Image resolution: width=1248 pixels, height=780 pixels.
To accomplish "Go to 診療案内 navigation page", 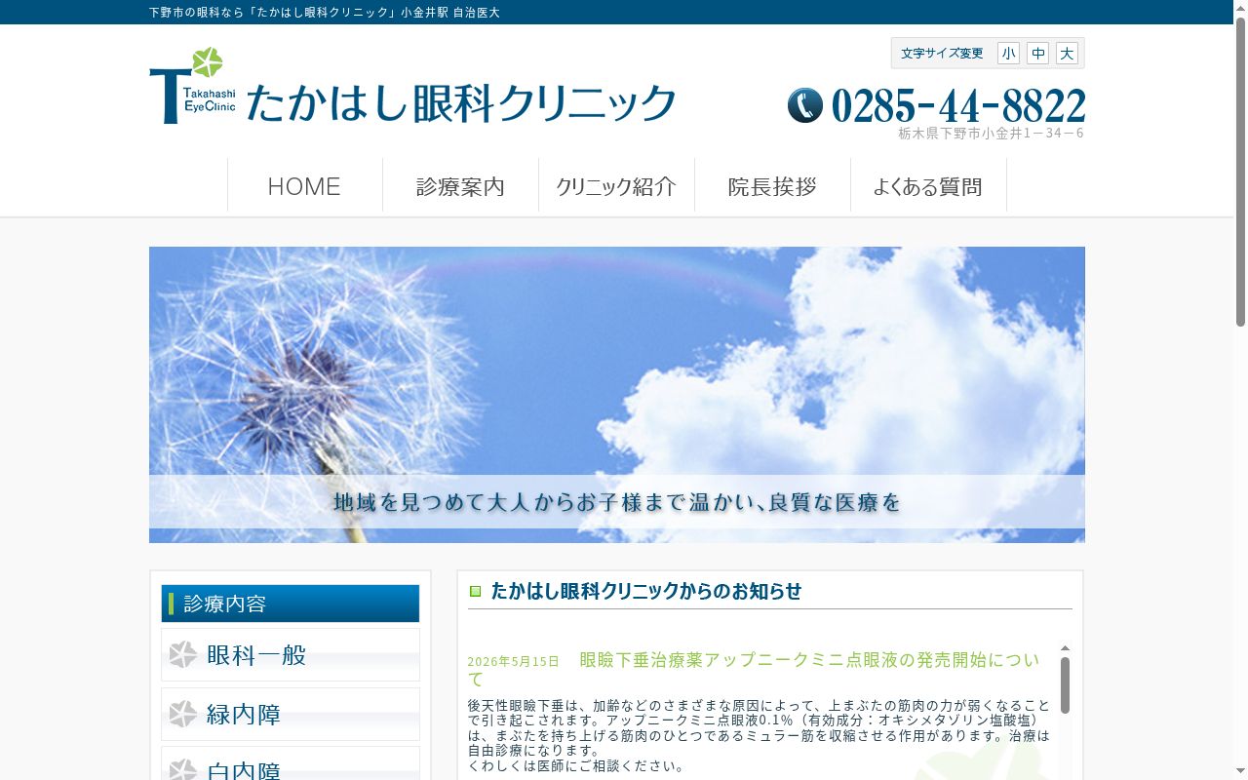I will [460, 185].
